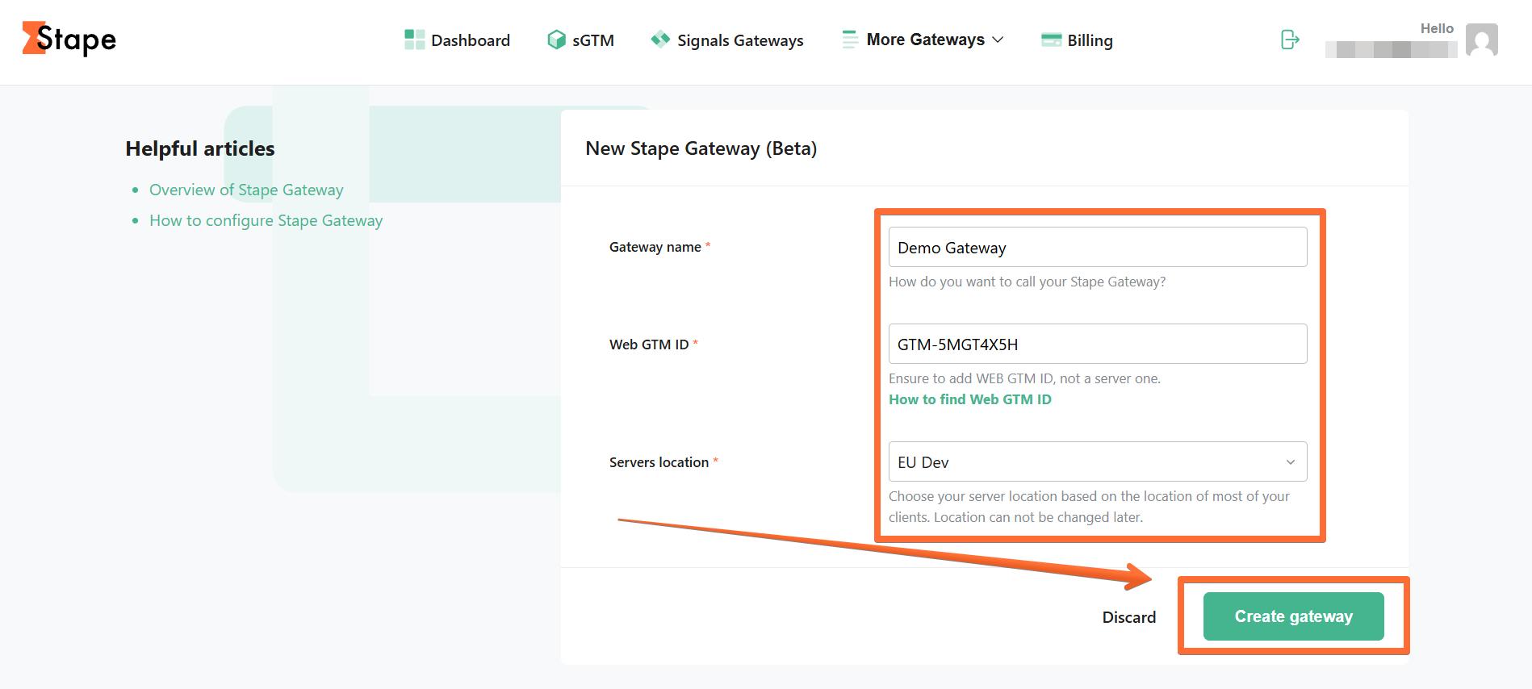Click the logout icon
Screen dimensions: 1532x689
click(x=1290, y=39)
